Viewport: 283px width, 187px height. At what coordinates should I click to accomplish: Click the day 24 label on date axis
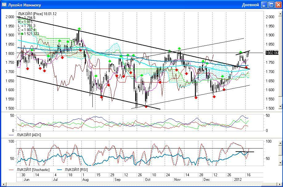(168, 175)
